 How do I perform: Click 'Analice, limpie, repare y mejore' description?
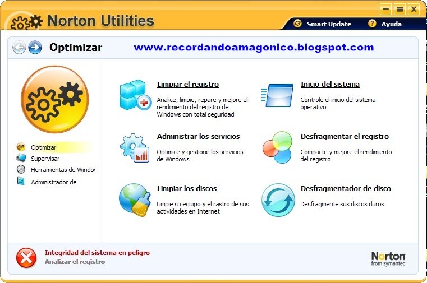tap(202, 107)
